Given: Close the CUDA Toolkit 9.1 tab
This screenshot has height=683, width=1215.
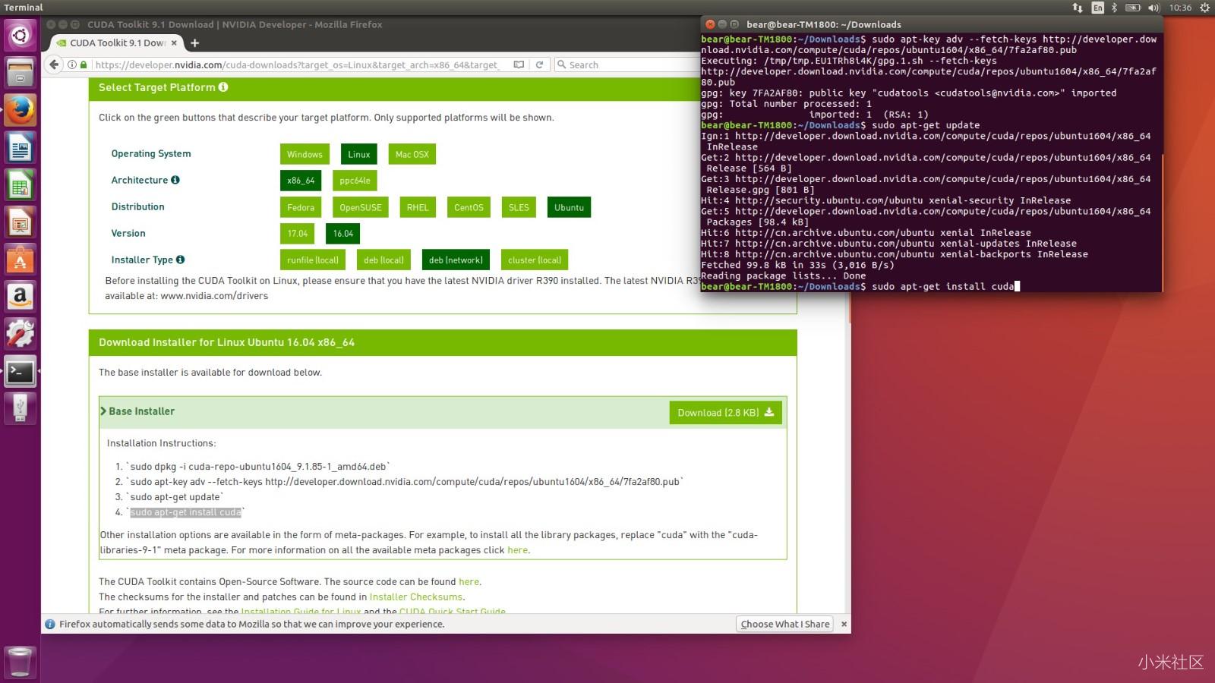Looking at the screenshot, I should (x=174, y=43).
